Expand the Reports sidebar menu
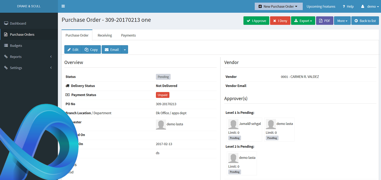This screenshot has width=381, height=180. click(29, 57)
